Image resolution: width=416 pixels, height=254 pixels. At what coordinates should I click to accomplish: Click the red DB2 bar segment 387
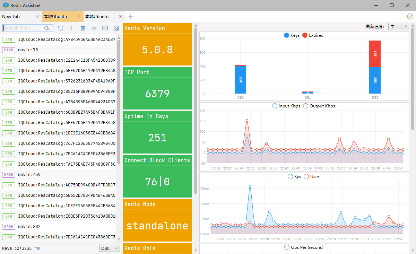pyautogui.click(x=375, y=54)
